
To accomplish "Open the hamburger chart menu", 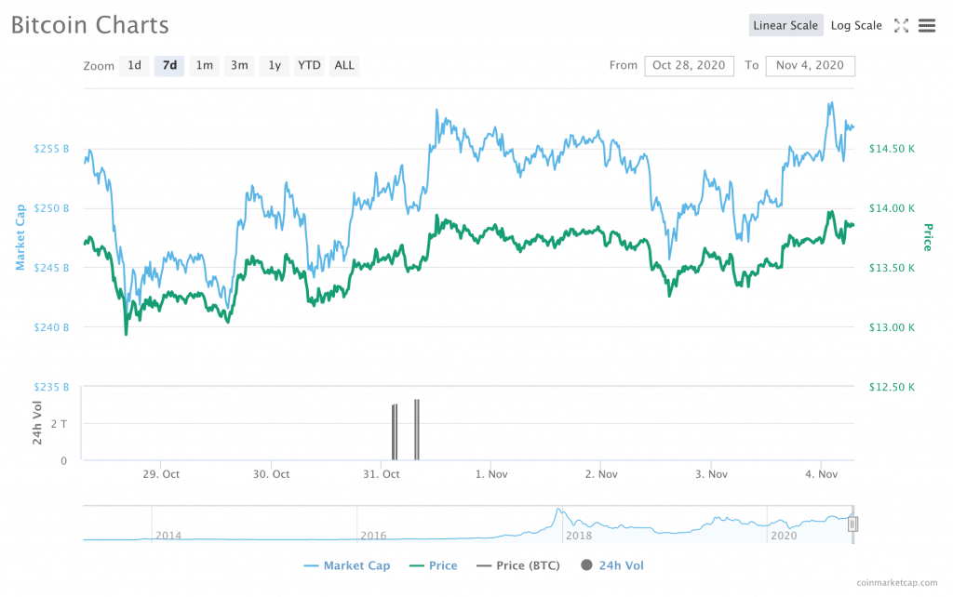I will tap(926, 26).
